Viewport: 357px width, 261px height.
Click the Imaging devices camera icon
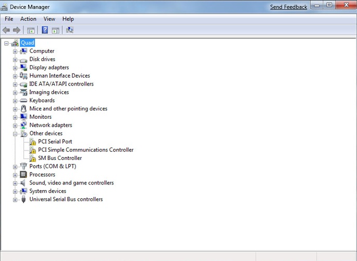[23, 92]
